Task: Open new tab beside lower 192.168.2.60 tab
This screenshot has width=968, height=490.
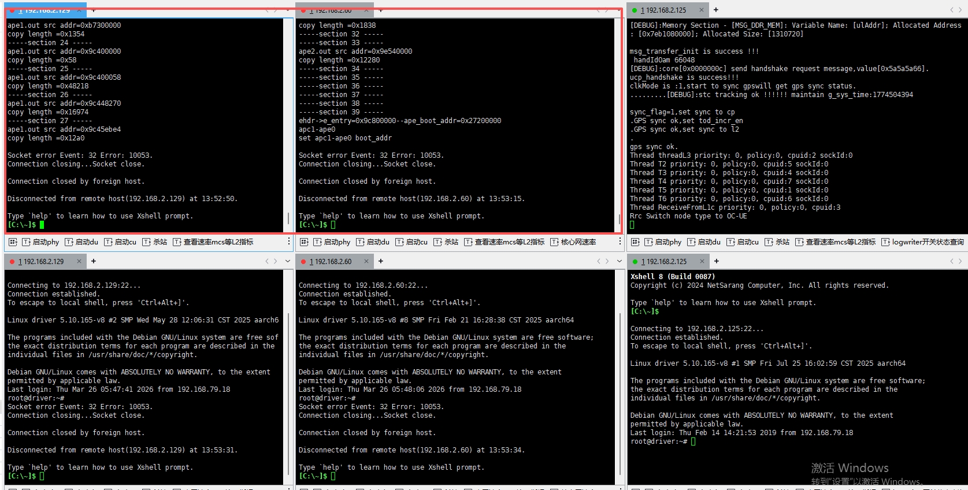Action: 381,261
